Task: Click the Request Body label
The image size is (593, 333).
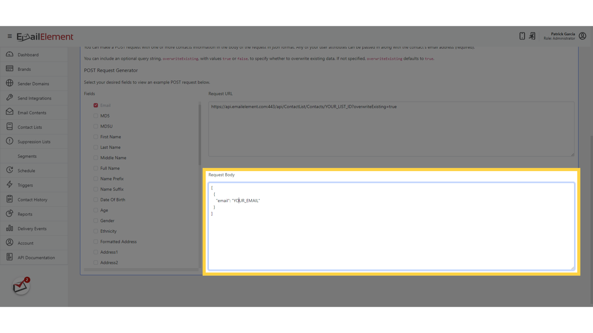Action: coord(221,175)
